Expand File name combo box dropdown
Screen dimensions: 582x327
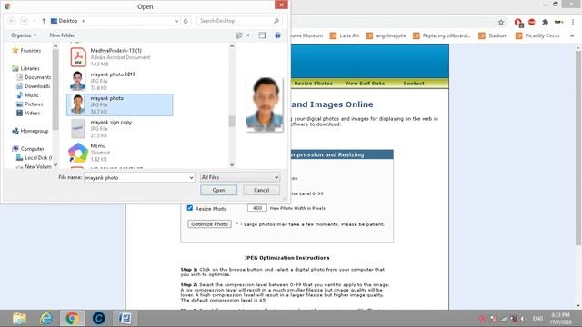[191, 178]
